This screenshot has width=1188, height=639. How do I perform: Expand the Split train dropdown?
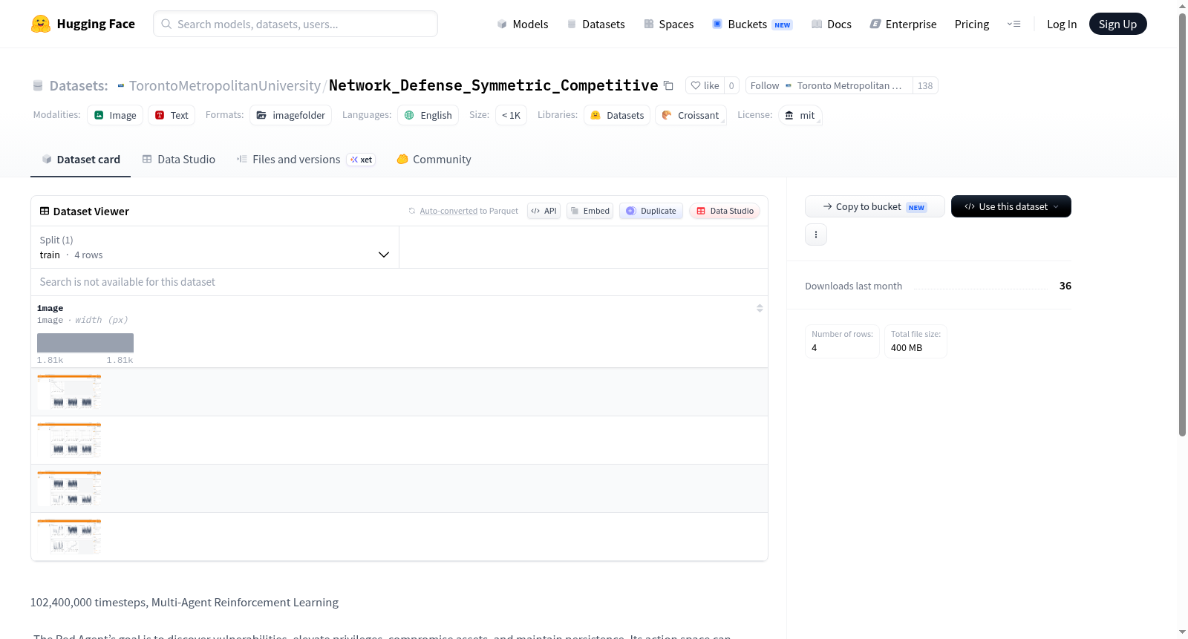(x=215, y=247)
